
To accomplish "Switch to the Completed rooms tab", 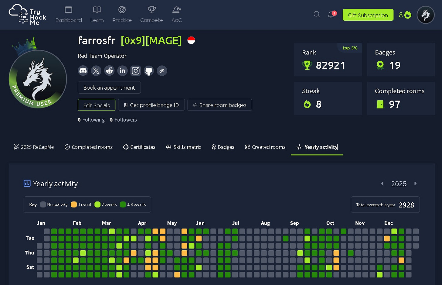I will [x=89, y=147].
